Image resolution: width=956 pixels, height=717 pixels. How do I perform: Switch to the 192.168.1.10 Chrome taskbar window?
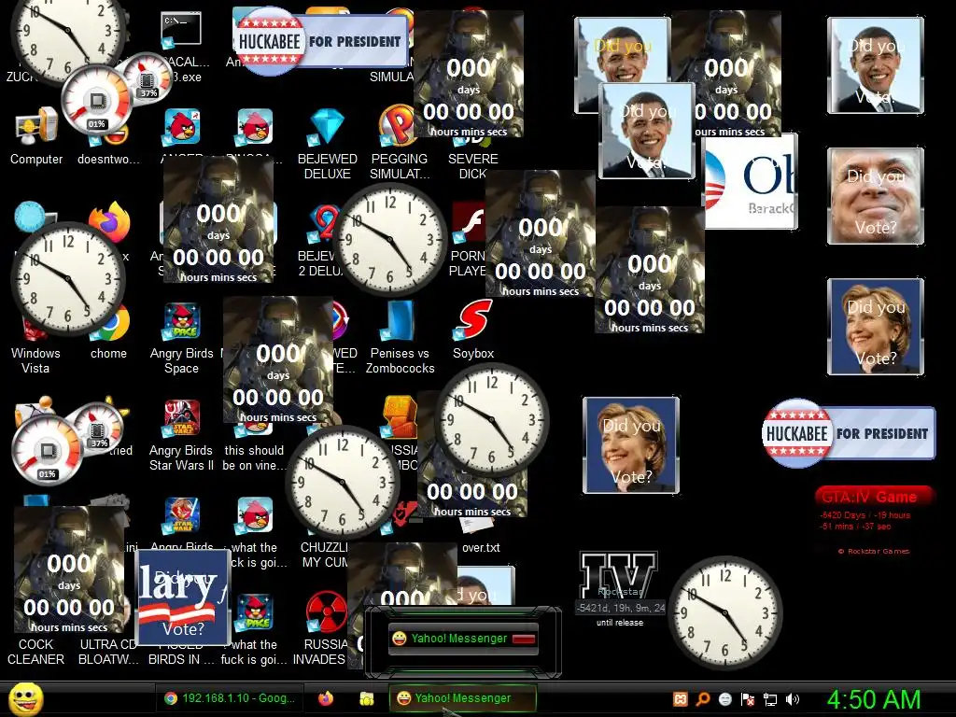click(x=230, y=698)
